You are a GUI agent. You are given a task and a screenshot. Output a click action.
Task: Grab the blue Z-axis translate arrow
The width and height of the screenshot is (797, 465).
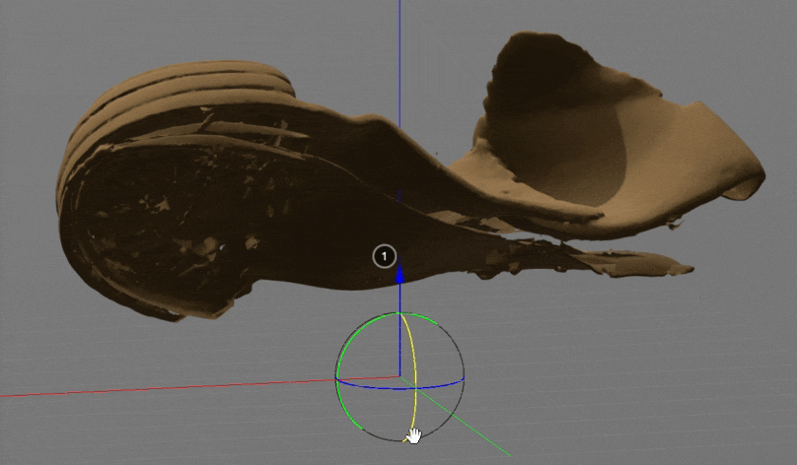point(399,274)
